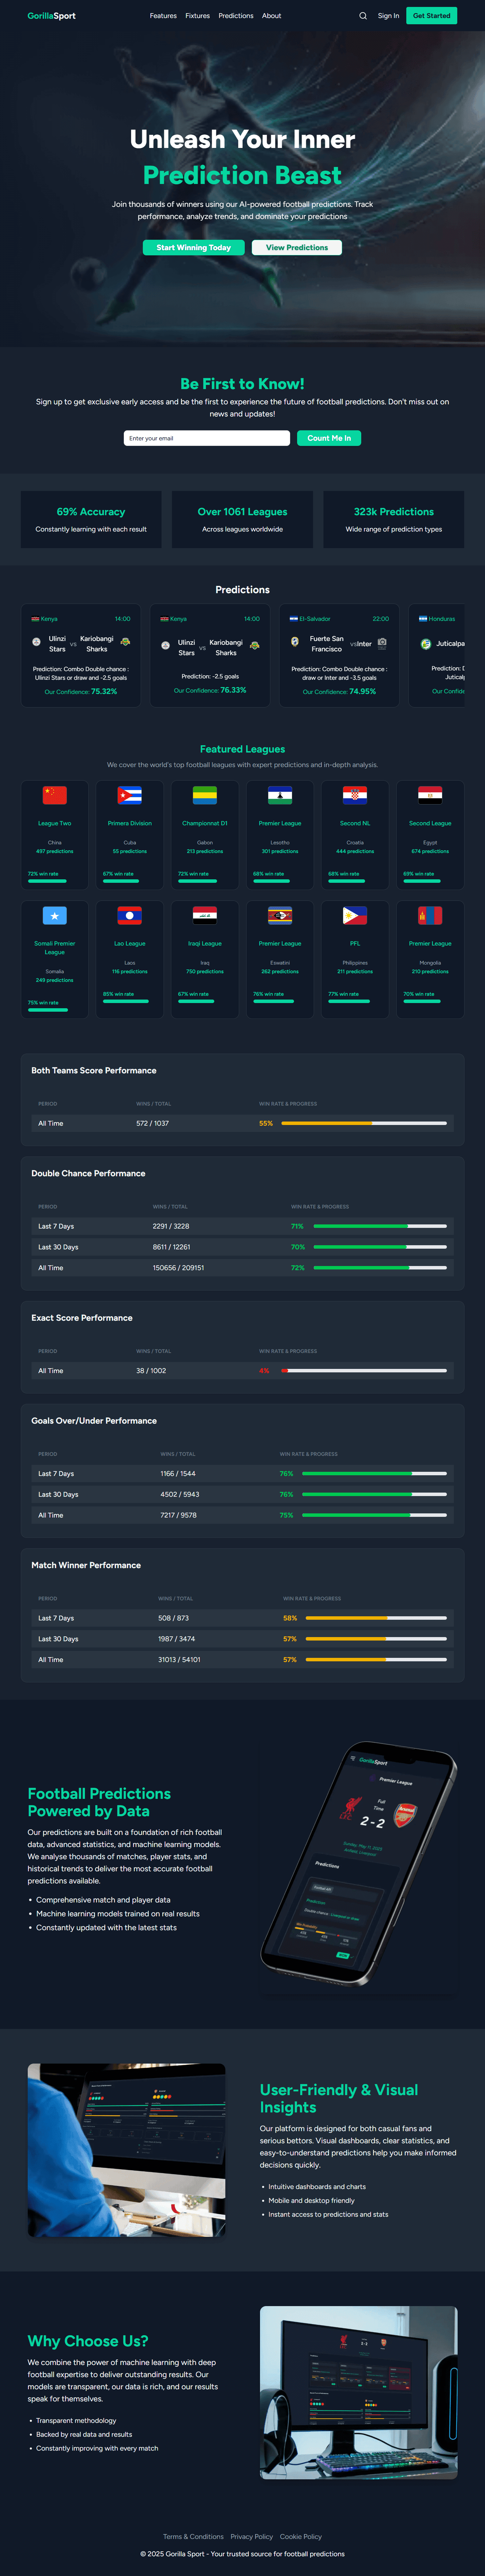Click the GorillaSport logo
485x2576 pixels.
[x=51, y=16]
